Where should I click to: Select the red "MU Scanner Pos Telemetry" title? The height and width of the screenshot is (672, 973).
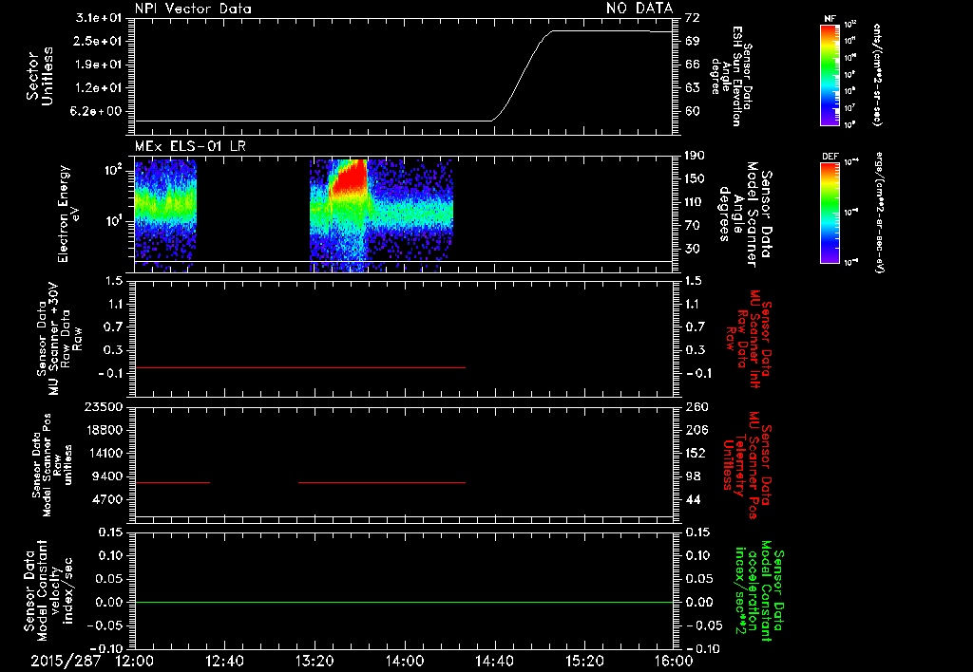point(747,465)
